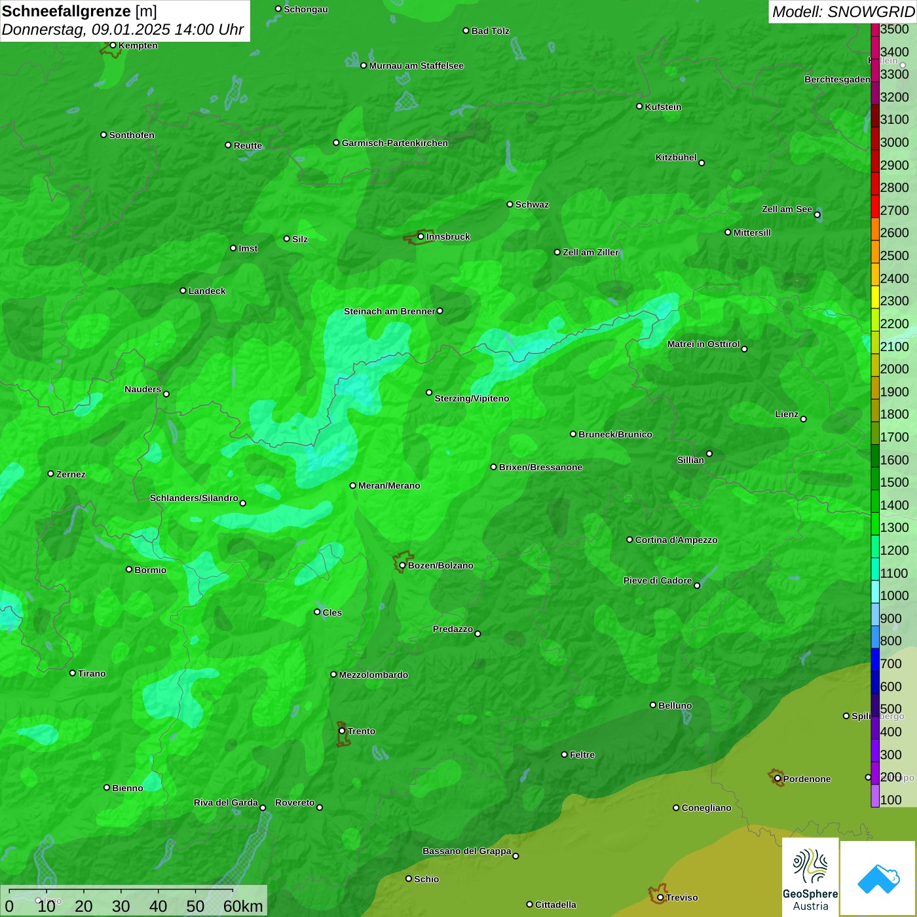This screenshot has width=917, height=917.
Task: Select the Kufstein city label
Action: (664, 107)
